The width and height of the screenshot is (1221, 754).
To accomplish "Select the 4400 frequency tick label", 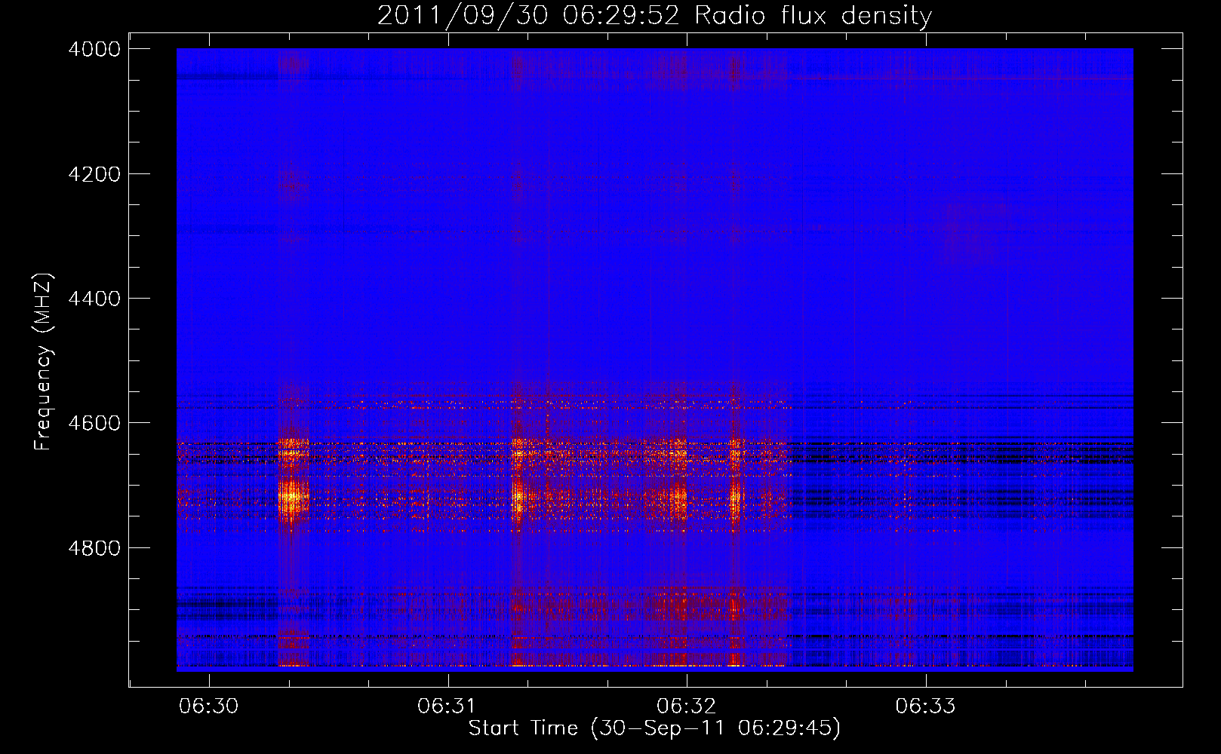I will 94,299.
